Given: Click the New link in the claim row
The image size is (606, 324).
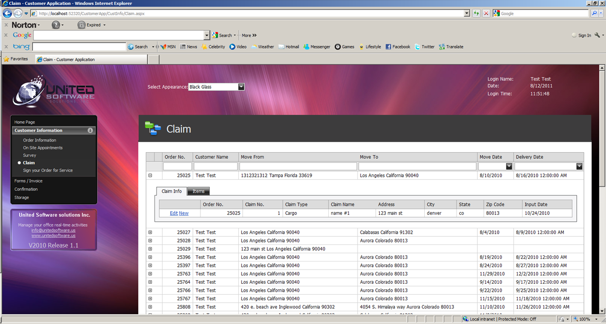Looking at the screenshot, I should click(x=184, y=213).
